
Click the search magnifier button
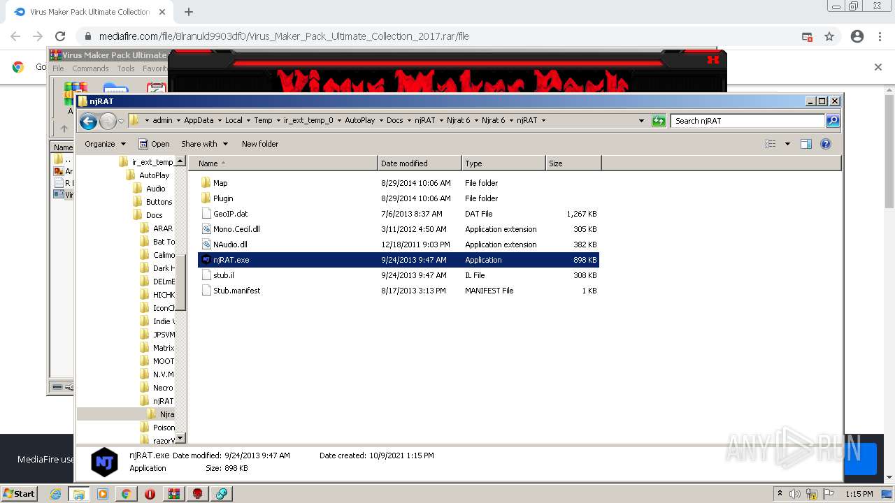point(832,121)
